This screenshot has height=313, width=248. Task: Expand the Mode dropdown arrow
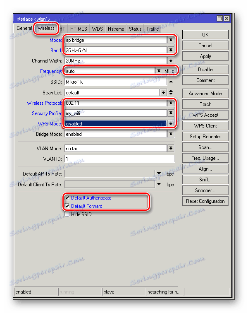click(171, 40)
